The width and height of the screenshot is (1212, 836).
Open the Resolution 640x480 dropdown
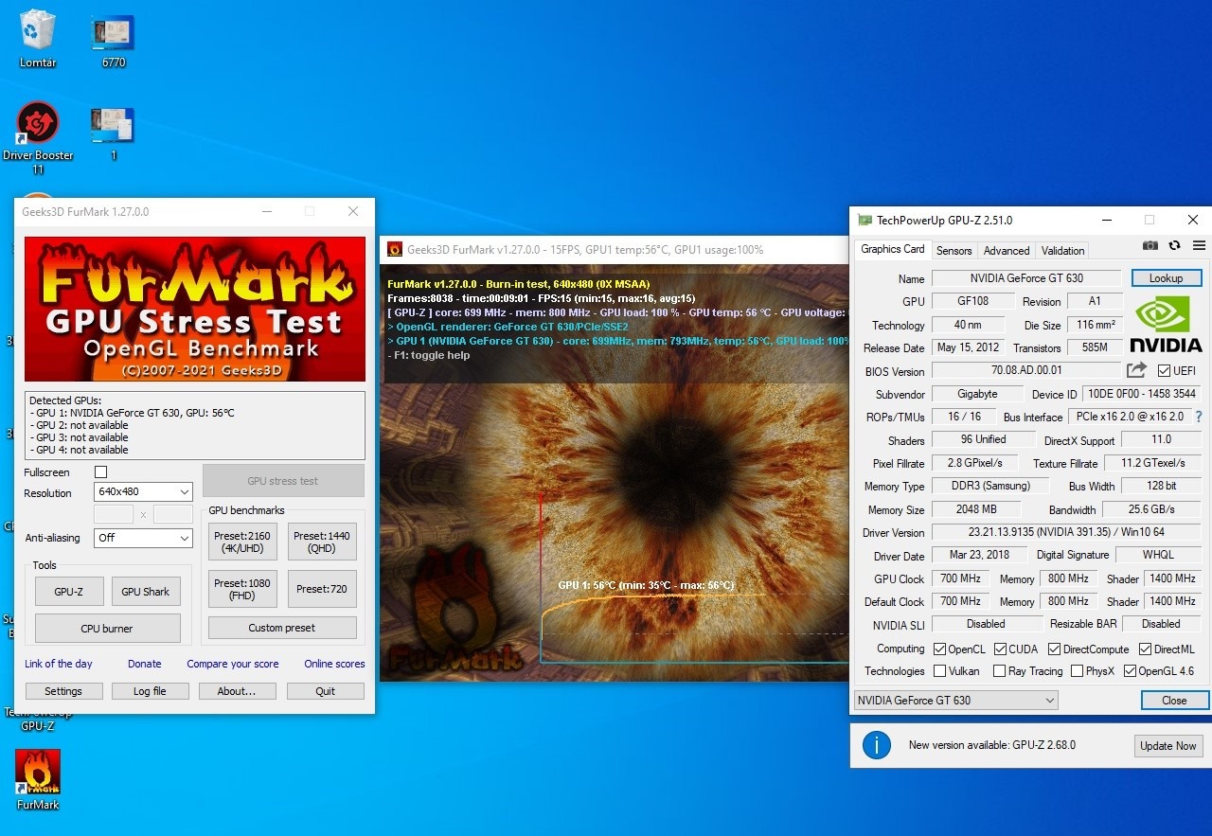point(144,491)
